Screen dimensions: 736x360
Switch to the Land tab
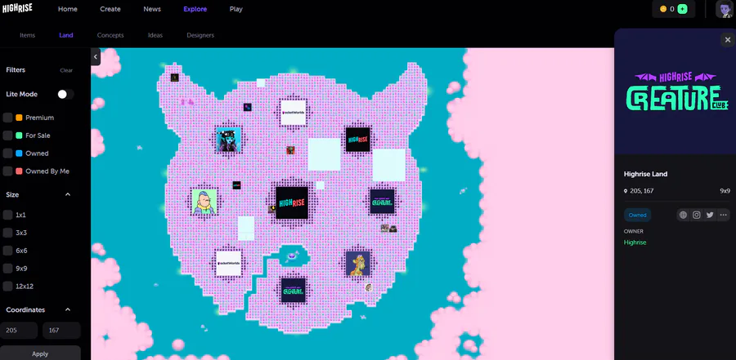[x=66, y=35]
